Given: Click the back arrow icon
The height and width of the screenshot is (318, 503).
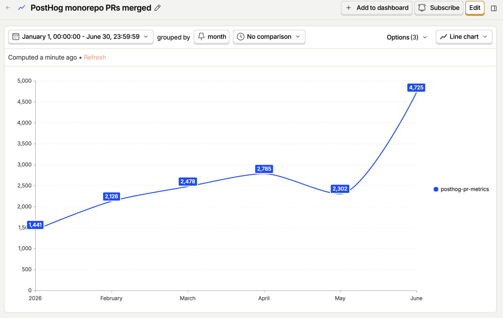Looking at the screenshot, I should [x=8, y=8].
